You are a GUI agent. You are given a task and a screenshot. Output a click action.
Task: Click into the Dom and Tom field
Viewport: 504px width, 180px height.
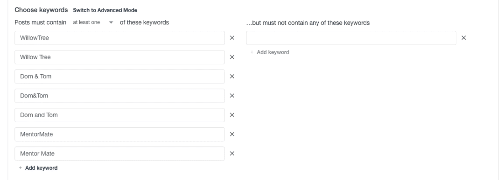[119, 115]
